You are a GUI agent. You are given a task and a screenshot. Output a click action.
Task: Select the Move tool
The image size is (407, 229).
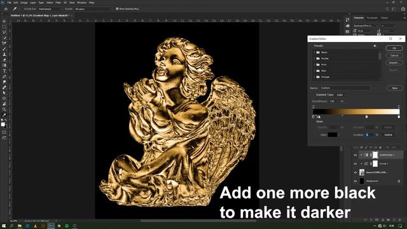tap(4, 21)
